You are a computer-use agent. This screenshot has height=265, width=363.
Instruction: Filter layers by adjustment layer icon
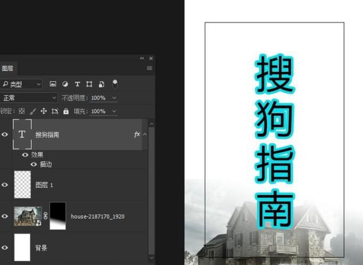click(65, 84)
